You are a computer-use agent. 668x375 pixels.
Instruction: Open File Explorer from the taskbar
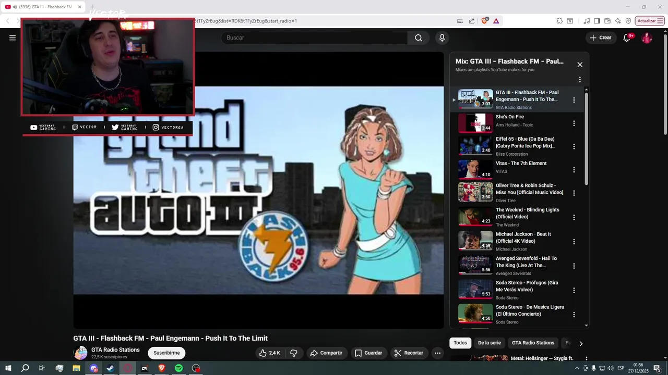point(76,368)
